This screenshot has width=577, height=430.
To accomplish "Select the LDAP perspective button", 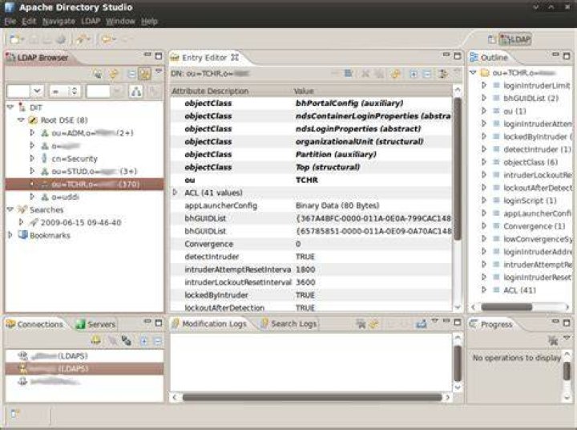I will pyautogui.click(x=515, y=39).
